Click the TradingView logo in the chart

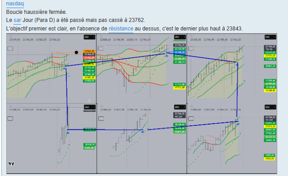coord(11,164)
